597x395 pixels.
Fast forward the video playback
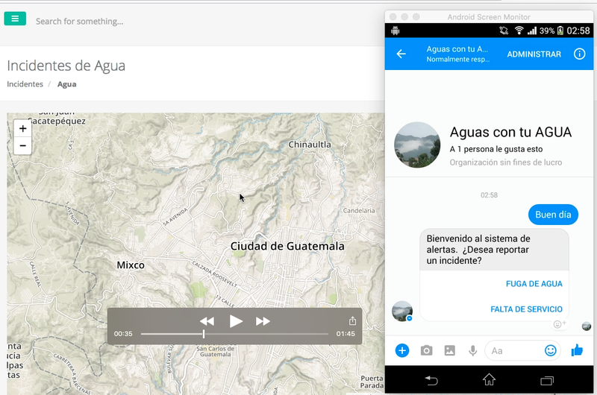[263, 321]
